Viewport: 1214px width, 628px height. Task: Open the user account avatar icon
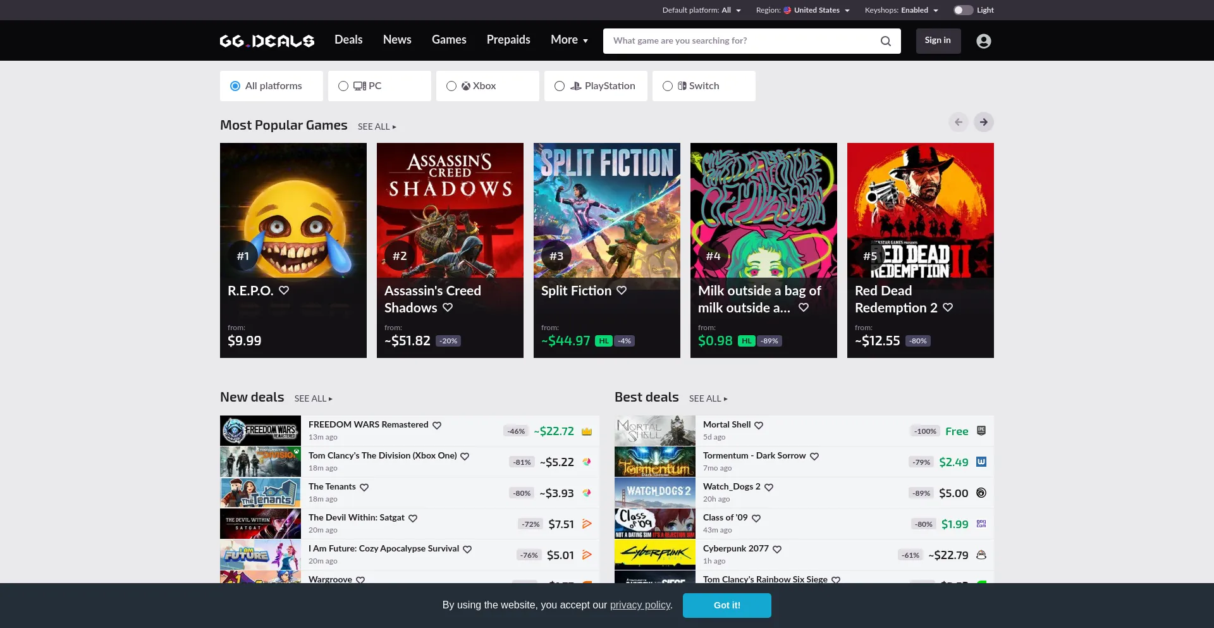click(983, 41)
